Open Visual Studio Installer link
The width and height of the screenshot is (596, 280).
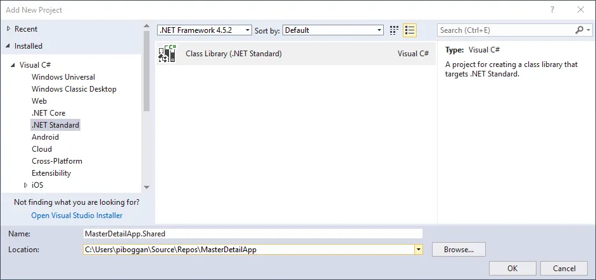point(77,216)
